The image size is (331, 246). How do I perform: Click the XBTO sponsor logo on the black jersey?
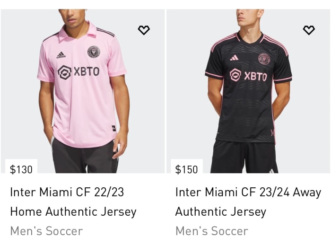248,76
